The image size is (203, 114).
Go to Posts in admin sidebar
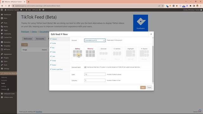coord(5,23)
